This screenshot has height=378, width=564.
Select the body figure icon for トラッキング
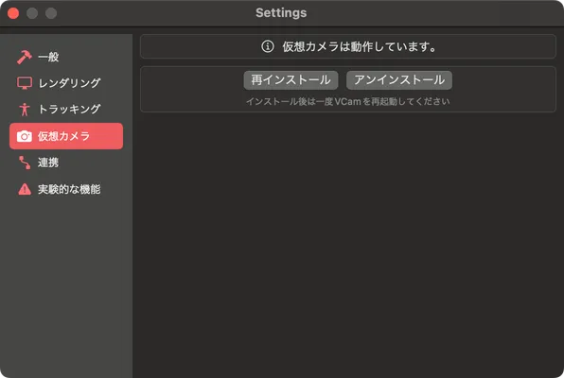25,110
